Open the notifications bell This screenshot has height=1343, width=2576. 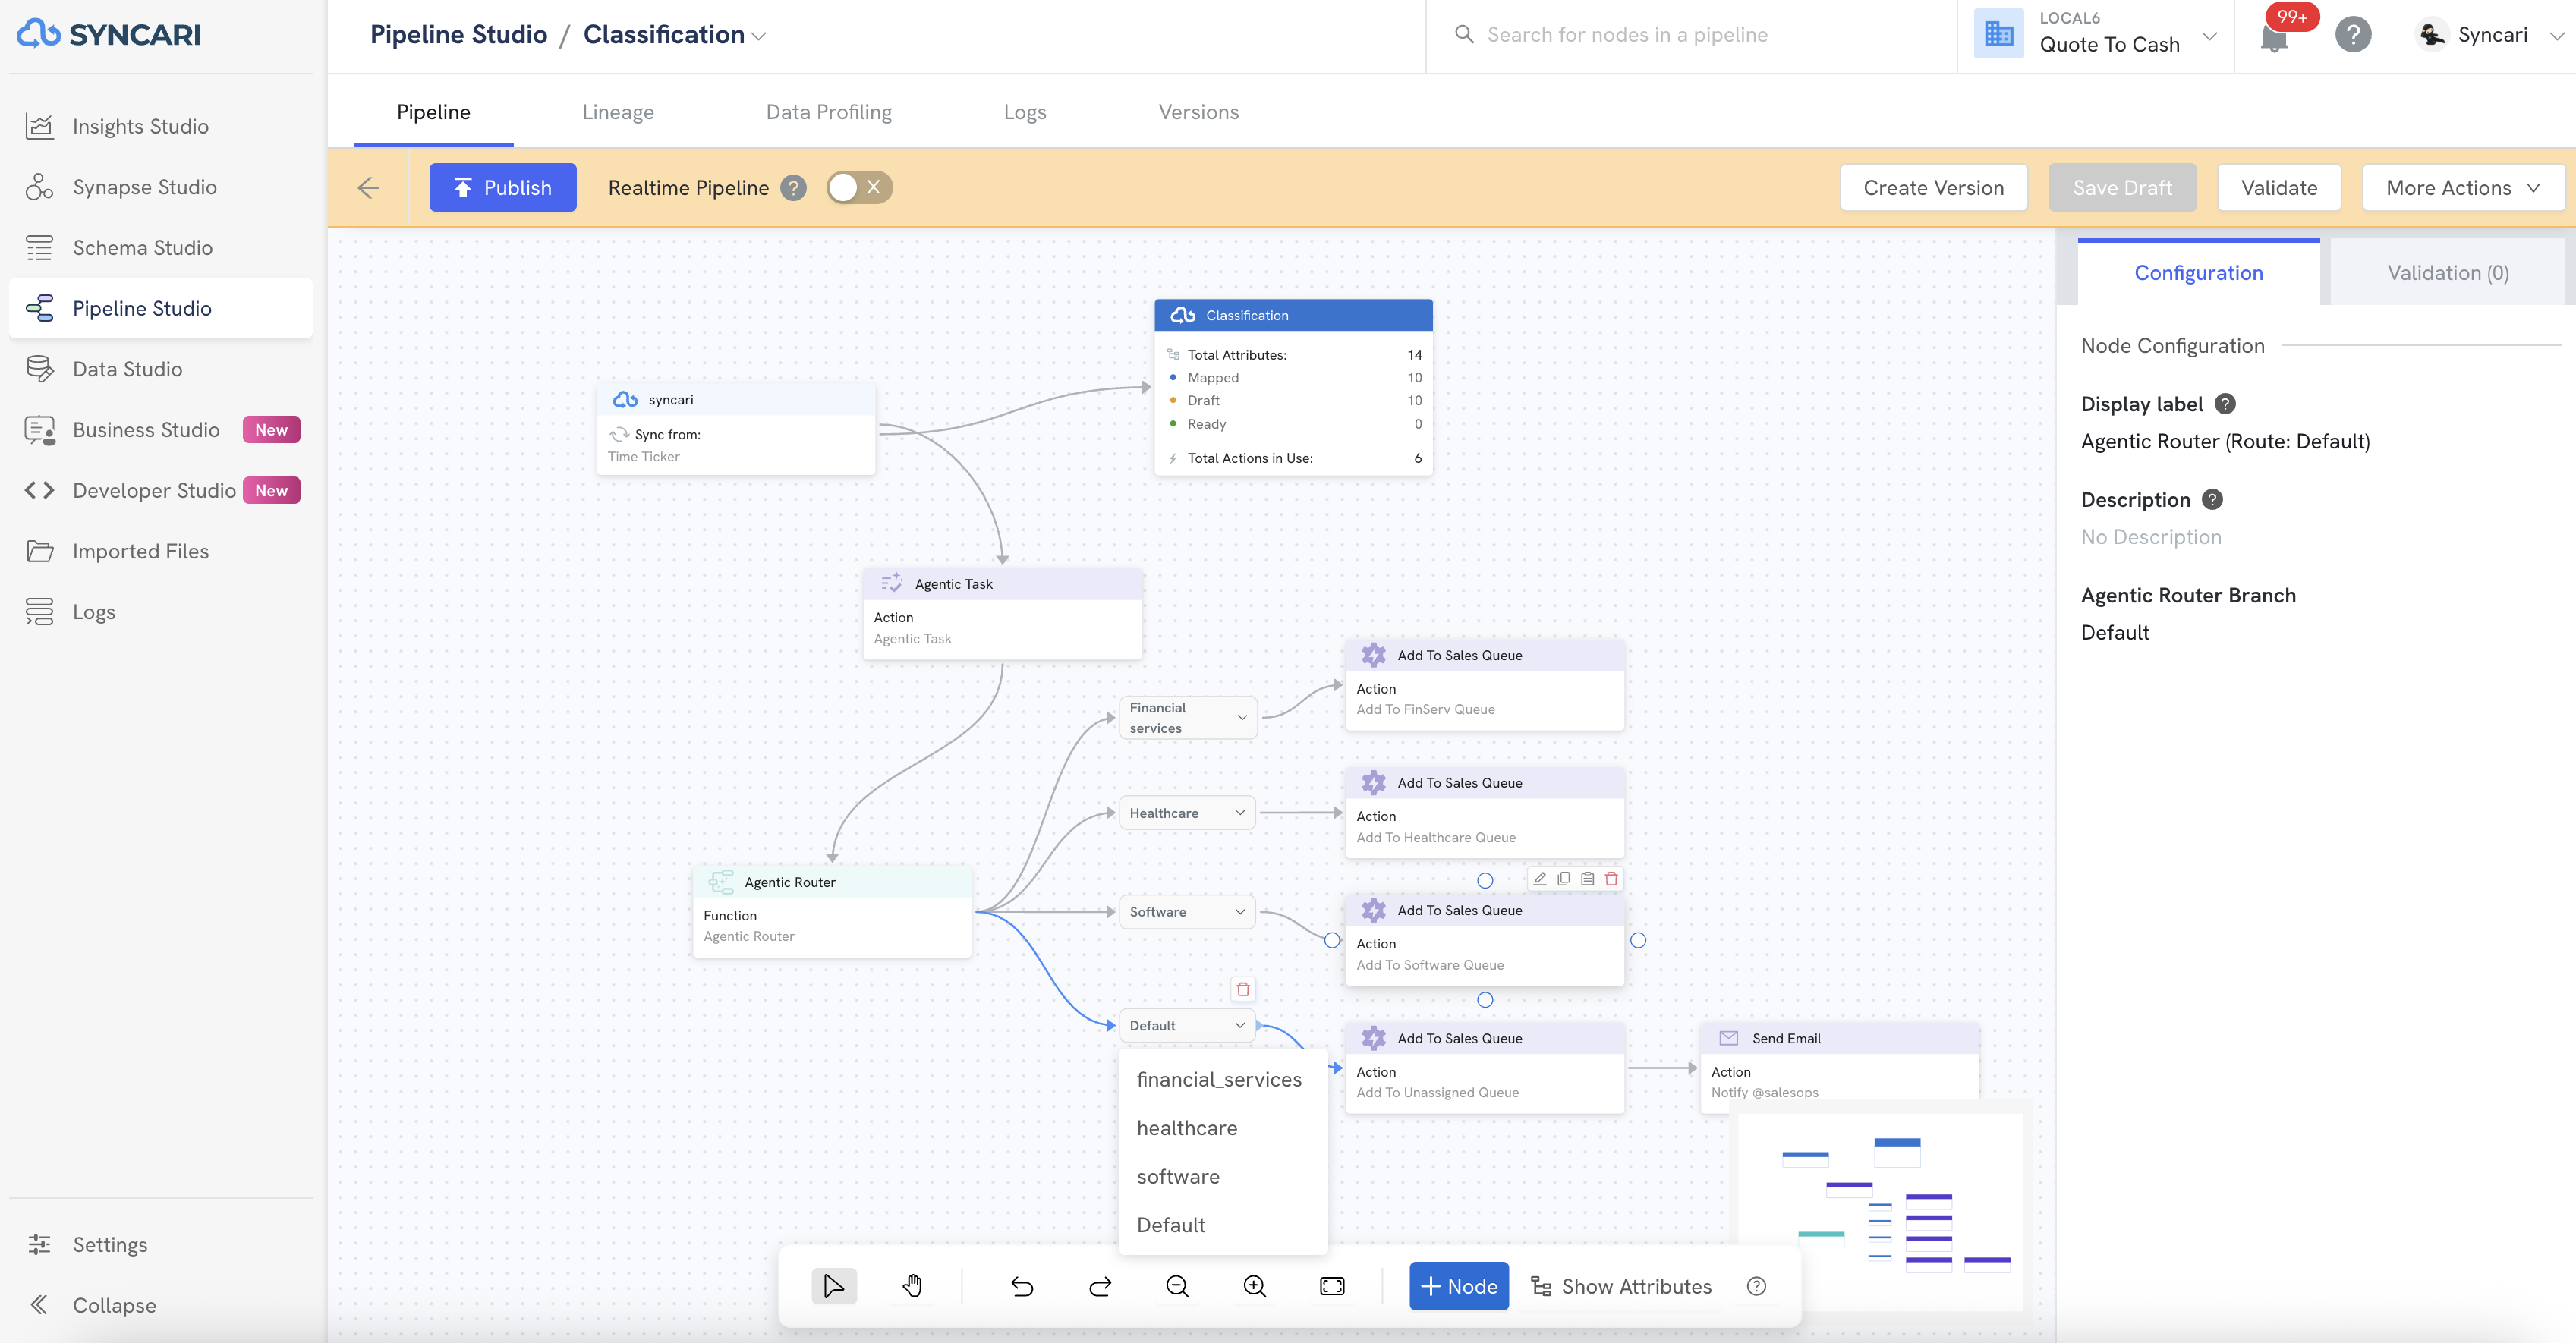pyautogui.click(x=2274, y=38)
